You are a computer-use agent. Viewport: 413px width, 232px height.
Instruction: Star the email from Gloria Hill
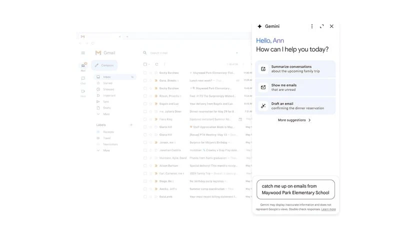pyautogui.click(x=150, y=127)
